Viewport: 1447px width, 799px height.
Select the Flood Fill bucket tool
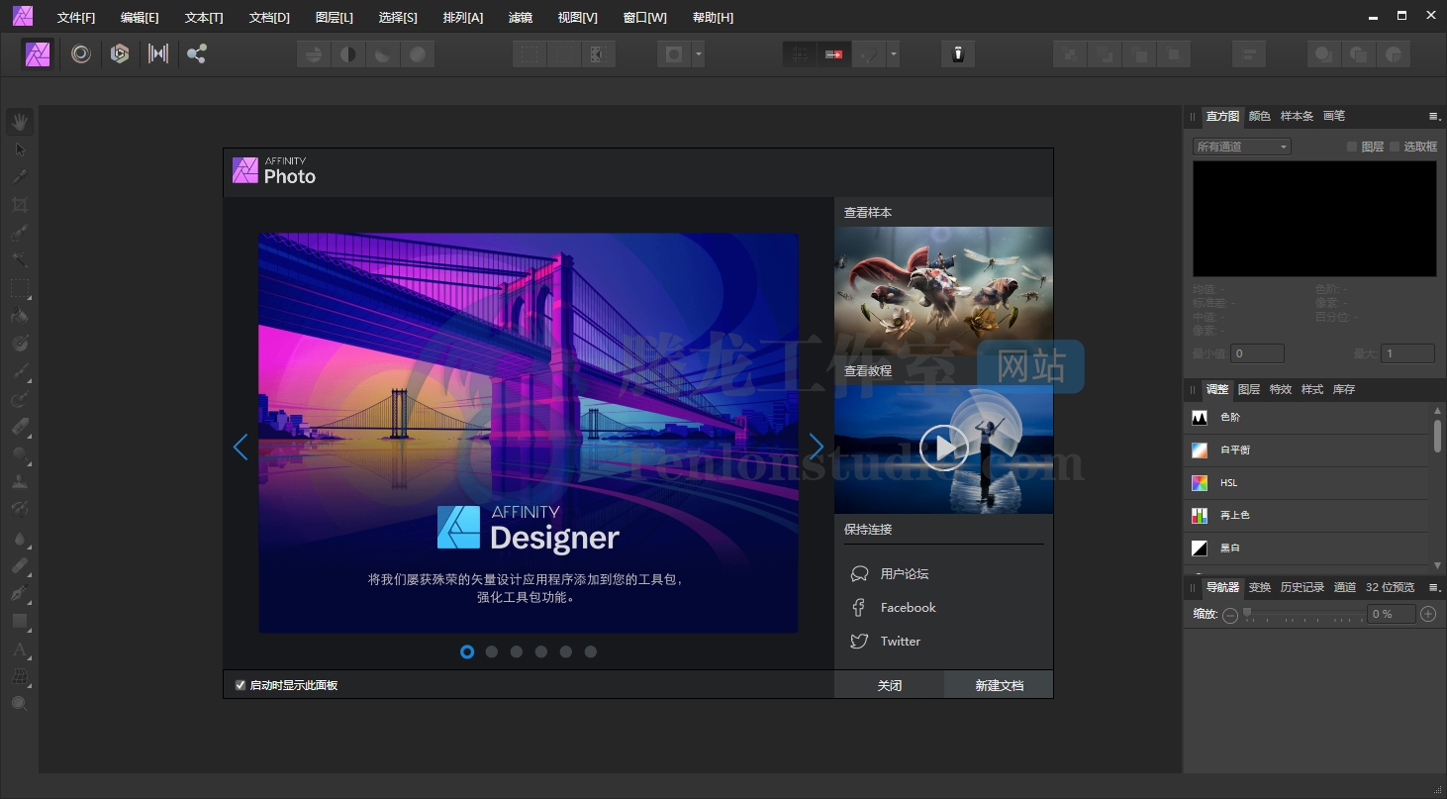click(20, 316)
